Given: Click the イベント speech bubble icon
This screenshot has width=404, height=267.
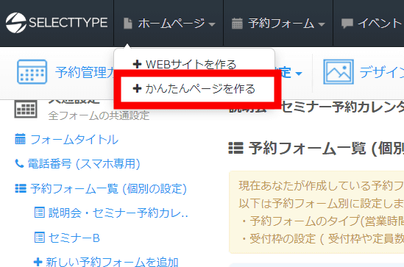Looking at the screenshot, I should [x=347, y=24].
